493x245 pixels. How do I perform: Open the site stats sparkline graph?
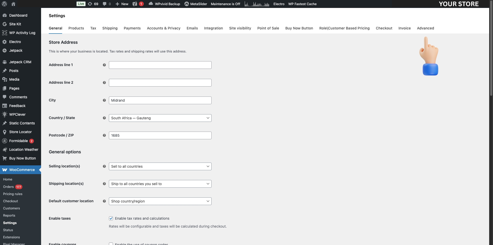point(257,4)
